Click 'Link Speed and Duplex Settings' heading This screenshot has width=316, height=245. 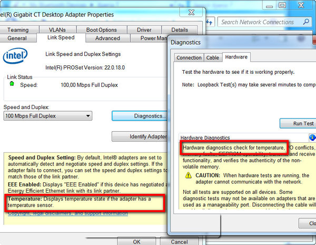coord(83,54)
